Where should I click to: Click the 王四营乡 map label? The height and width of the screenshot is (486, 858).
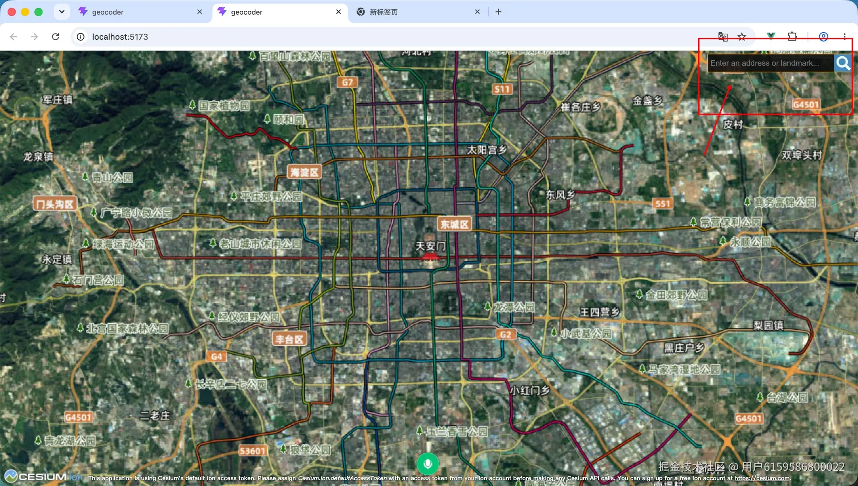tap(599, 312)
